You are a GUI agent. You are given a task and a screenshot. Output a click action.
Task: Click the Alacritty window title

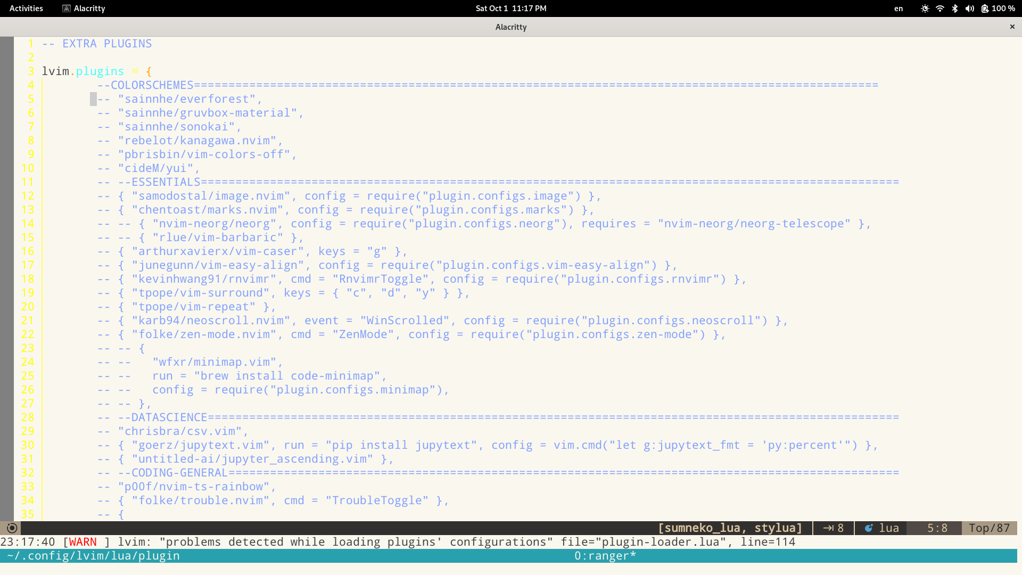[510, 27]
